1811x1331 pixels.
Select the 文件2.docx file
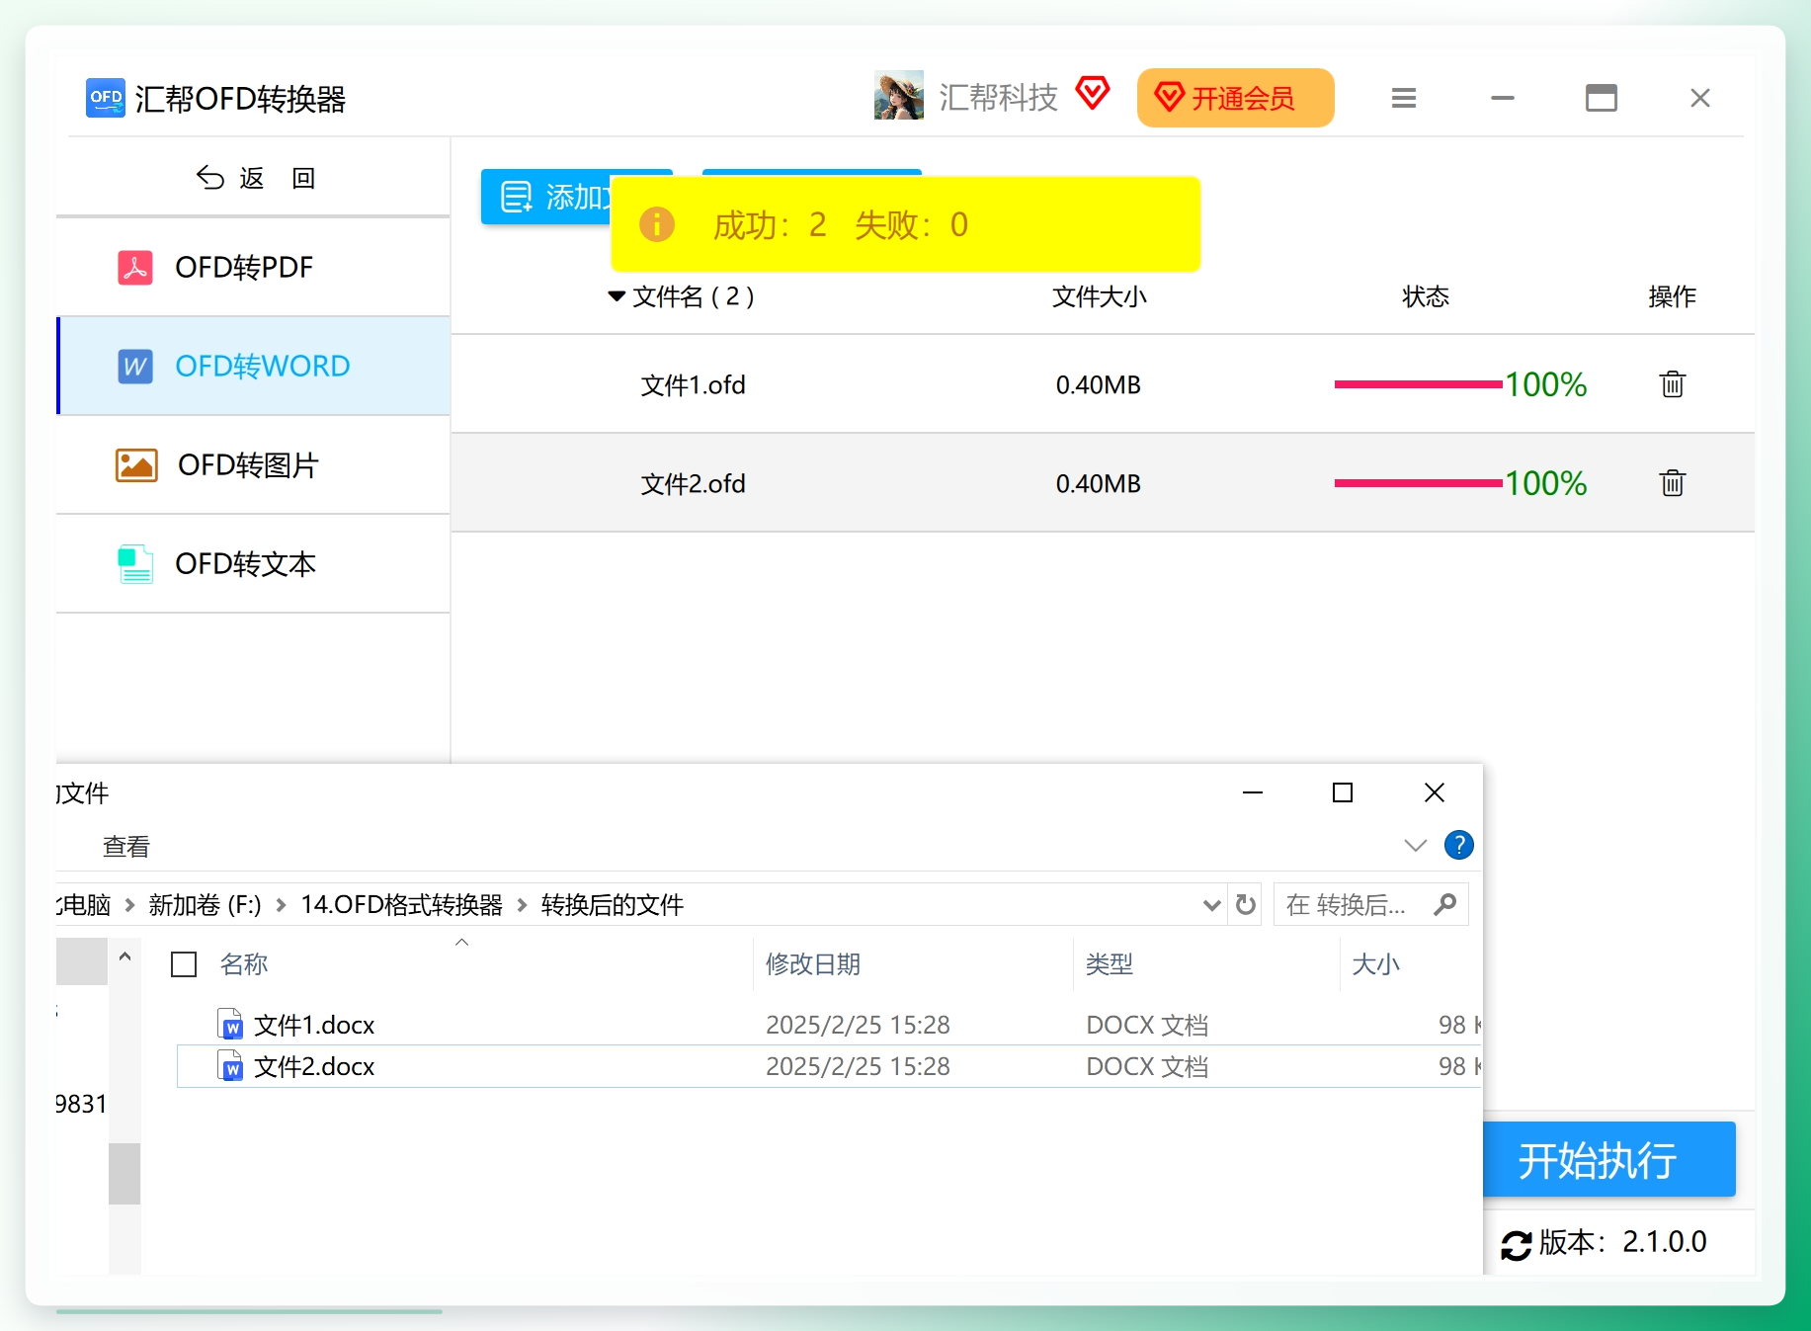(x=314, y=1066)
